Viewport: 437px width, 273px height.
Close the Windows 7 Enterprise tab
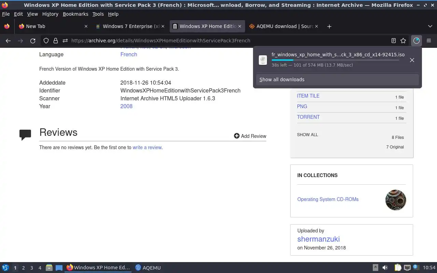pyautogui.click(x=163, y=26)
